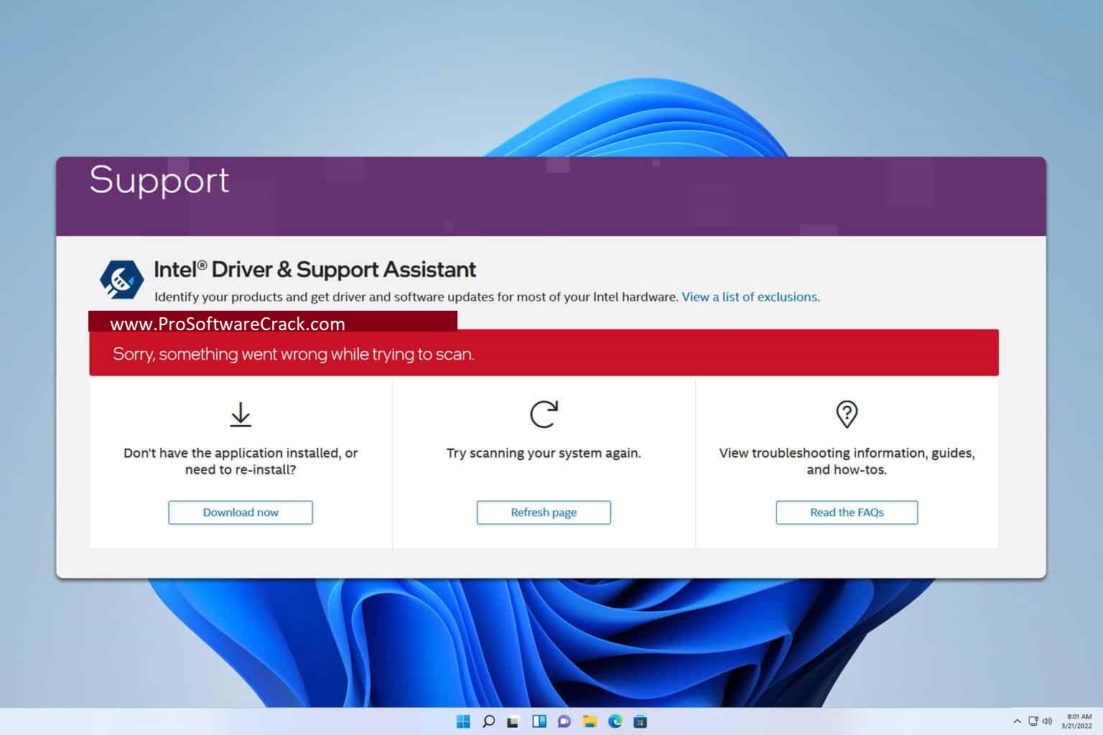Click the Intel Driver & Support Assistant logo
Viewport: 1103px width, 735px height.
[121, 279]
